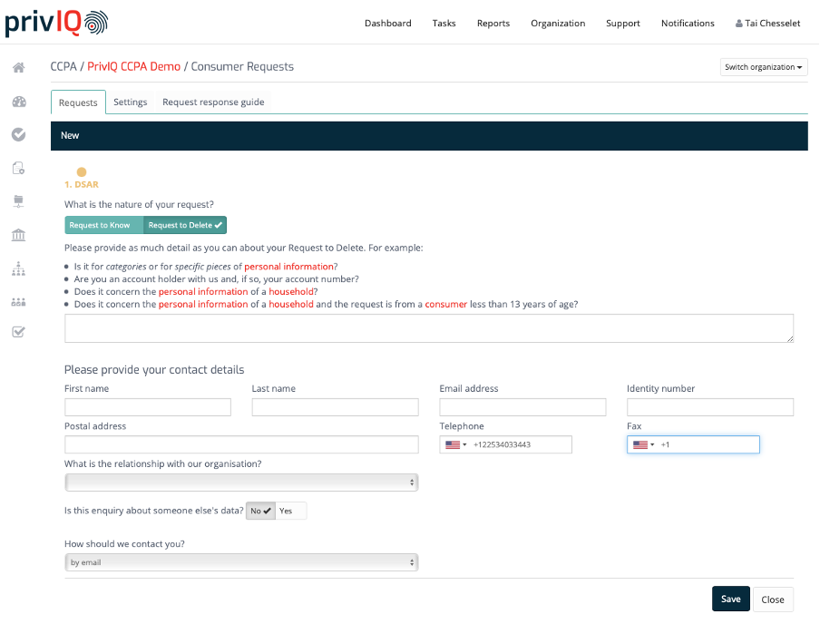
Task: Open the document shield sidebar icon
Action: [19, 168]
